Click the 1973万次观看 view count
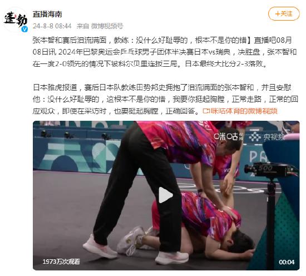Image resolution: width=306 pixels, height=276 pixels. (x=61, y=262)
